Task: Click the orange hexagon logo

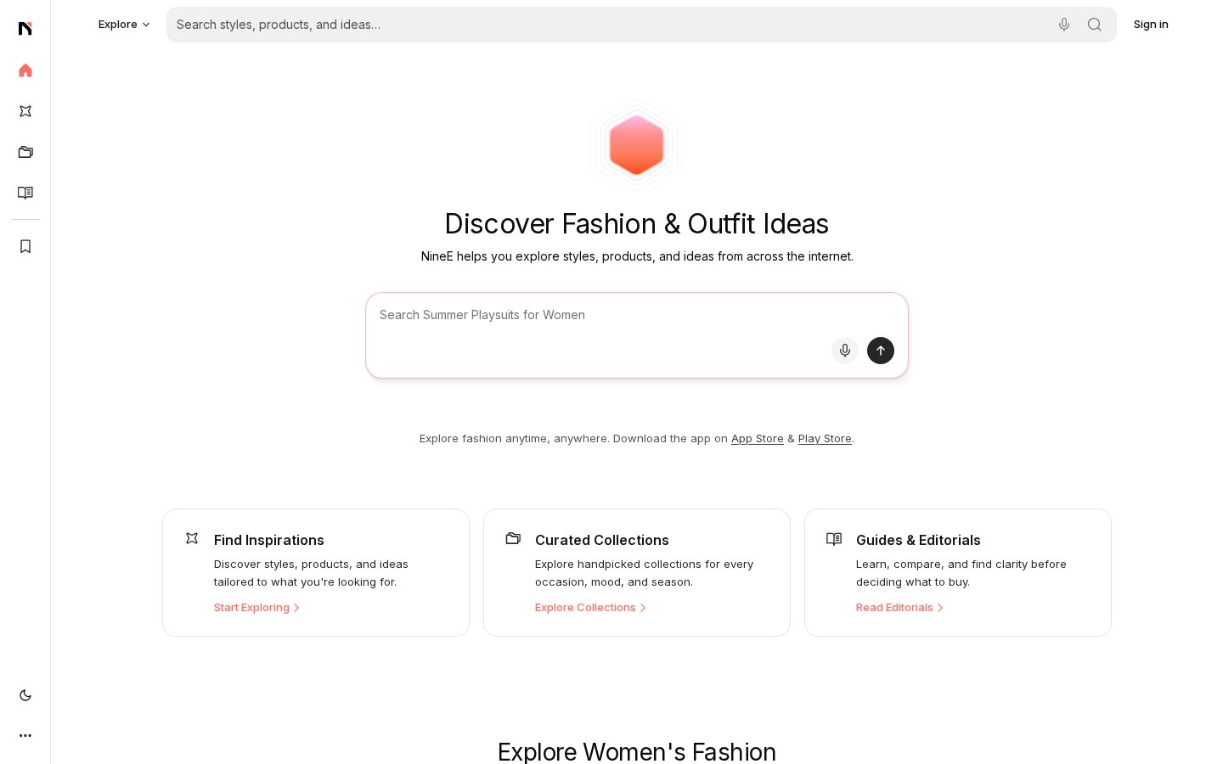Action: [637, 145]
